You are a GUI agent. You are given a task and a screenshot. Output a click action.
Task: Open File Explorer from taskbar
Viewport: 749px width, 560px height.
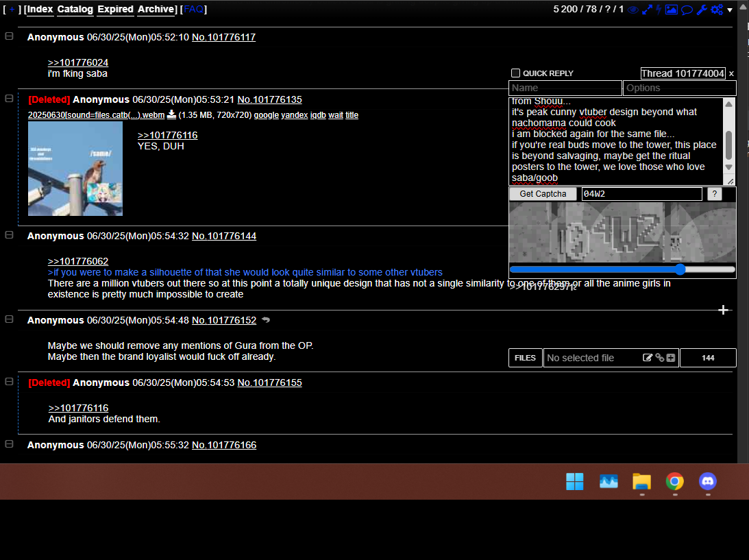pos(642,482)
